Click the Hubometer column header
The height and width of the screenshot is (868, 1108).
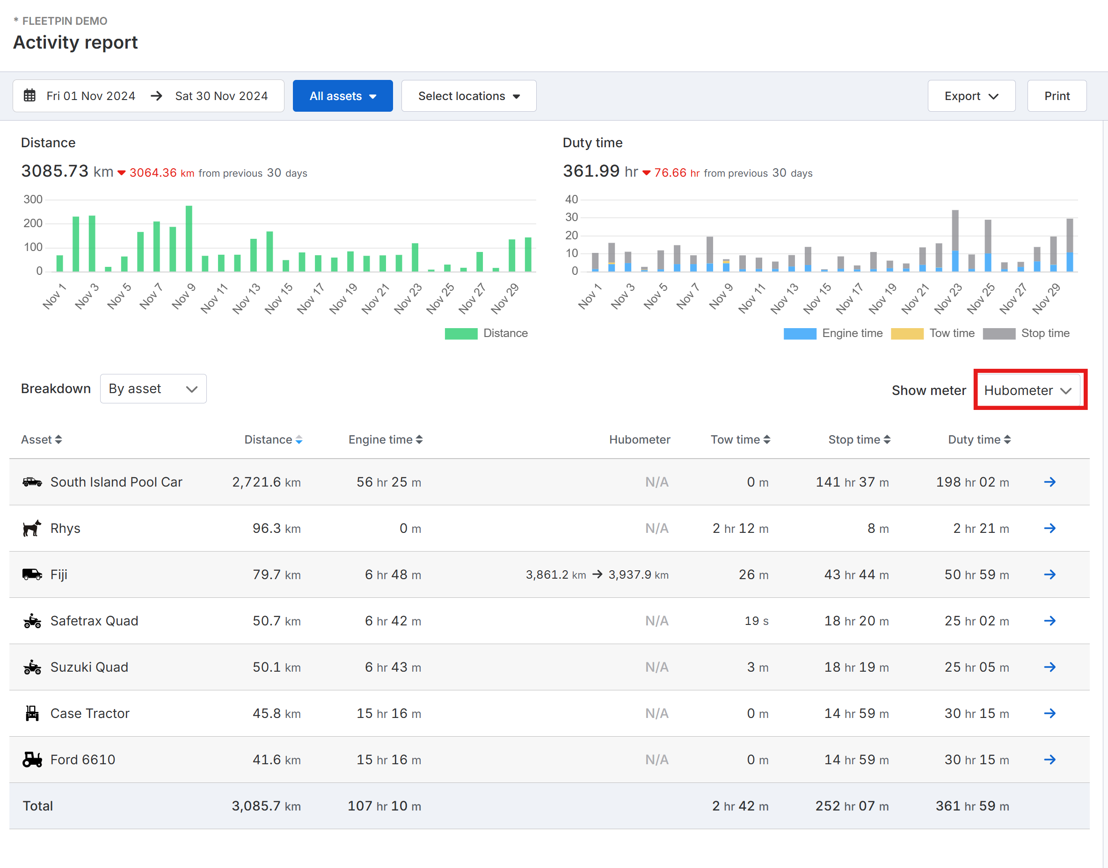point(640,439)
